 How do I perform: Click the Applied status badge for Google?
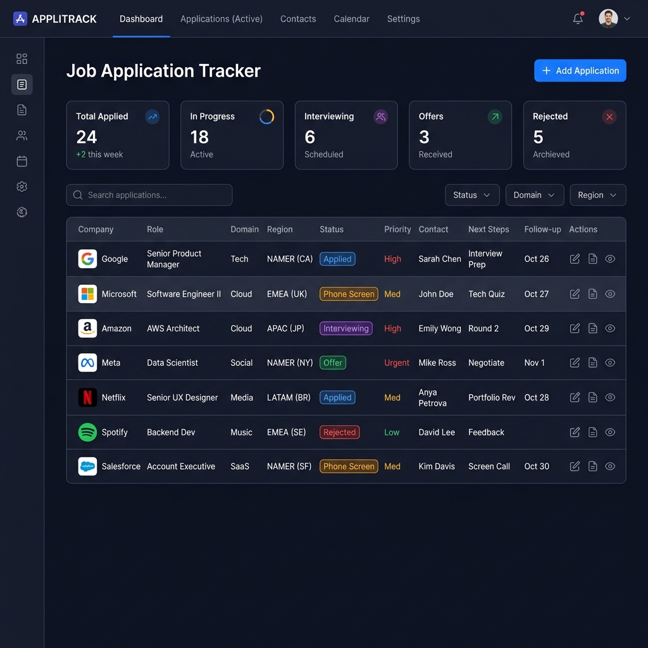click(337, 259)
